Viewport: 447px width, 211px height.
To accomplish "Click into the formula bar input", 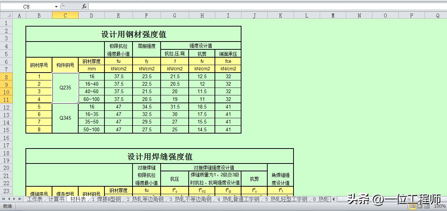I will pyautogui.click(x=267, y=7).
